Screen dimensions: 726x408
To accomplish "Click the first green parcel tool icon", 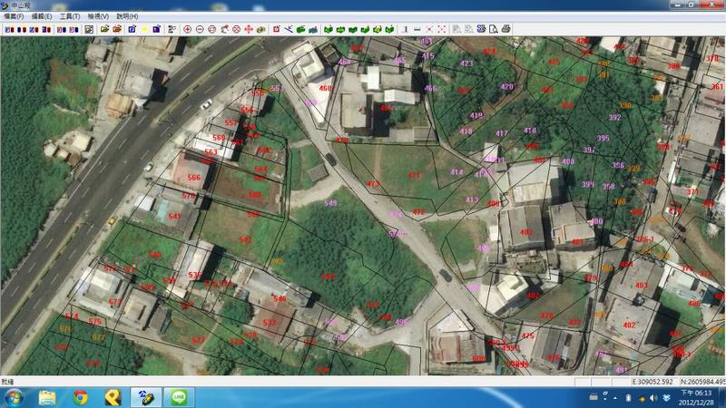I will tap(329, 29).
